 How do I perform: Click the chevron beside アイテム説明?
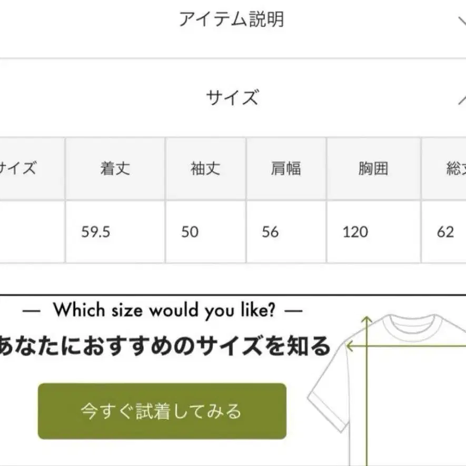click(461, 20)
